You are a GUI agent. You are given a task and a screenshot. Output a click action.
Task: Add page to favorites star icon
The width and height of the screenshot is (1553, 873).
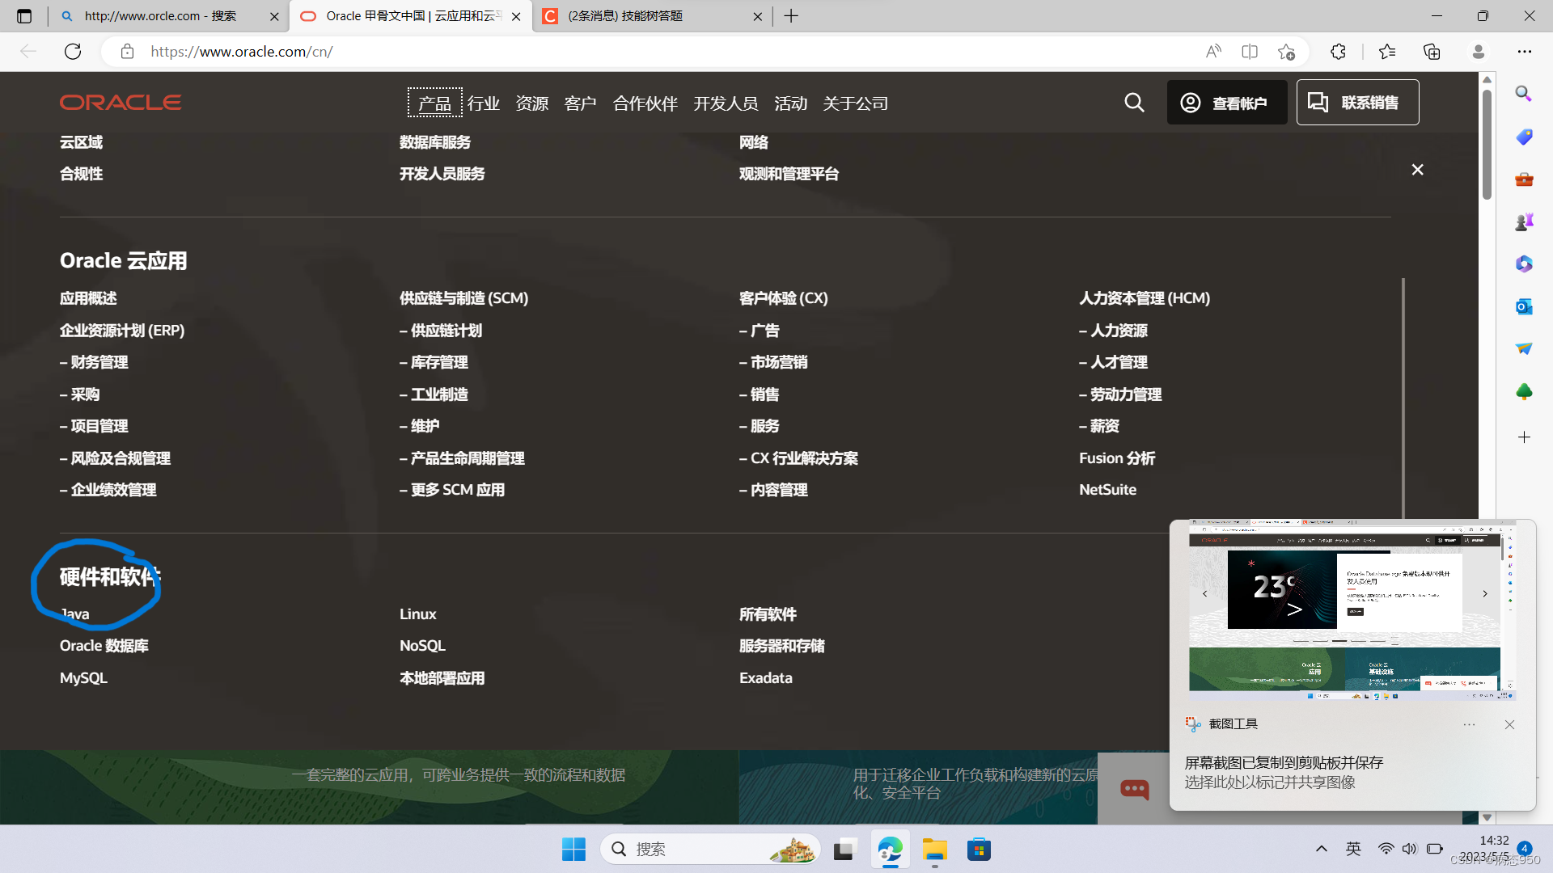click(1286, 52)
